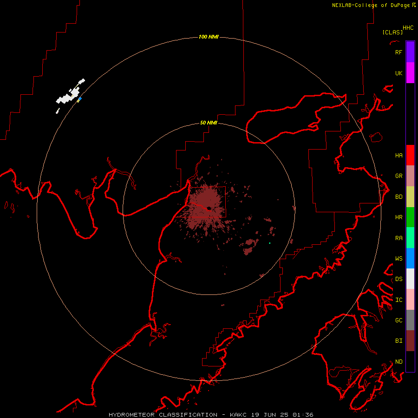
Task: Click the BI dark red legend swatch
Action: pos(410,341)
